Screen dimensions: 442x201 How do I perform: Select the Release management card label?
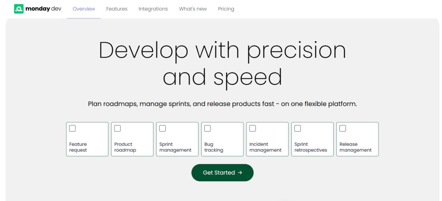355,147
